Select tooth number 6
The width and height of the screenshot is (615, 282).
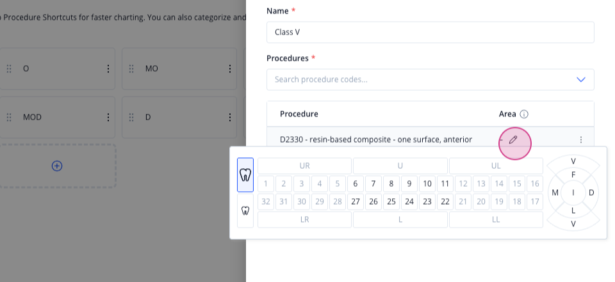[x=356, y=184]
